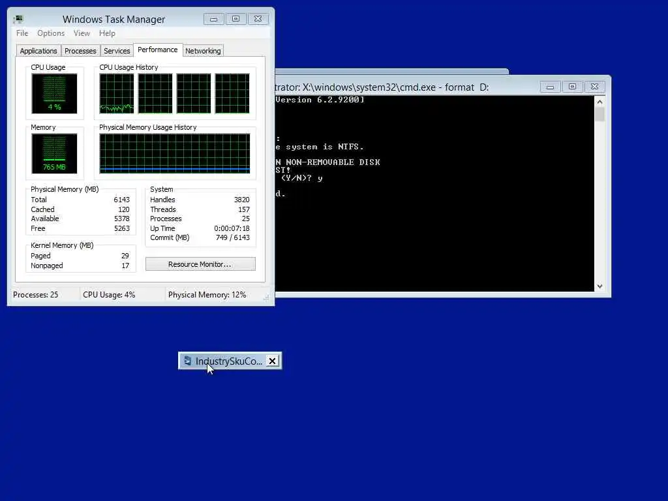This screenshot has width=668, height=501.
Task: Click the Task Manager title bar icon
Action: tap(18, 19)
